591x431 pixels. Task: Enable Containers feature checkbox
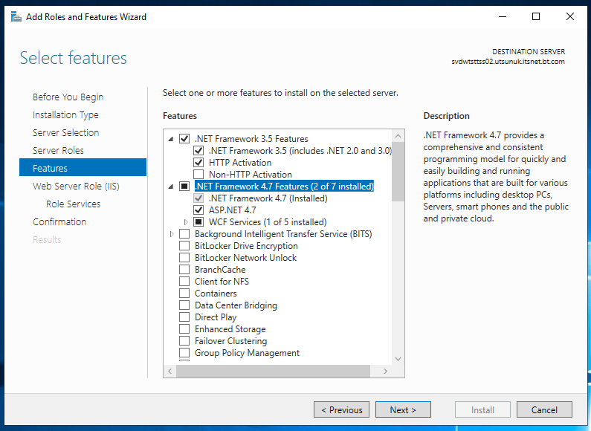click(184, 294)
